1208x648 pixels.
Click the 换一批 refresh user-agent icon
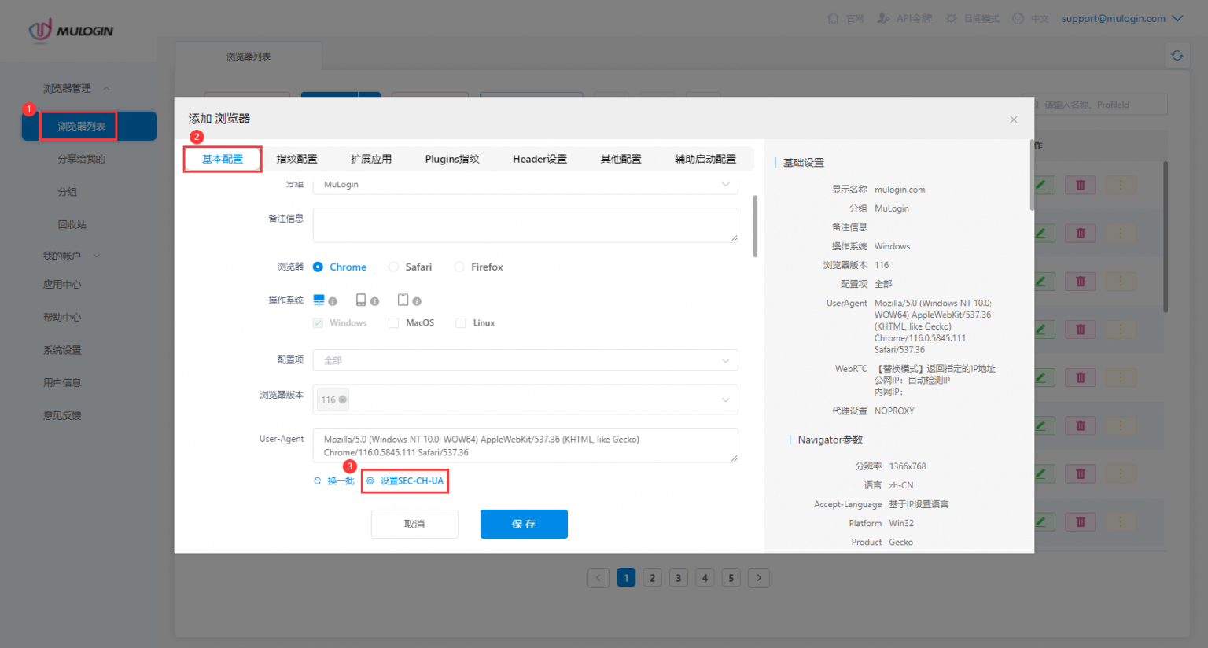(x=318, y=480)
